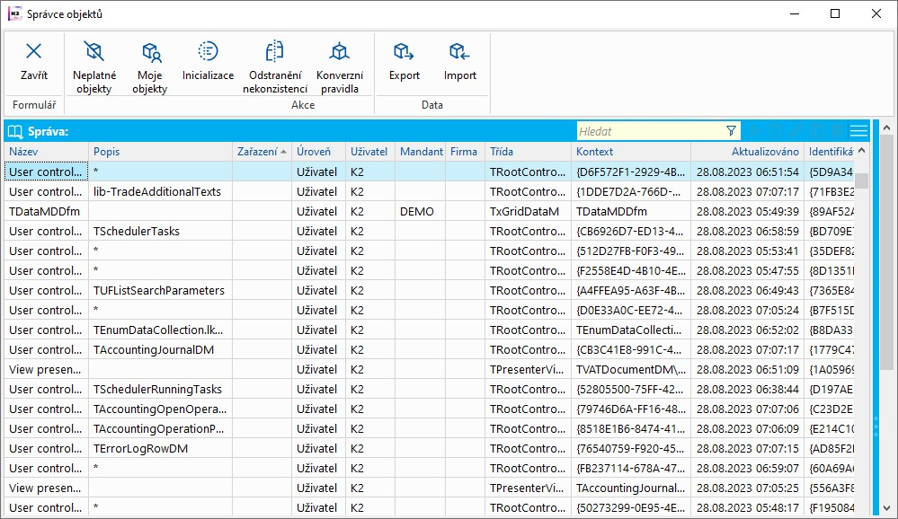
Task: Click the filter funnel icon in the search box
Action: (731, 131)
